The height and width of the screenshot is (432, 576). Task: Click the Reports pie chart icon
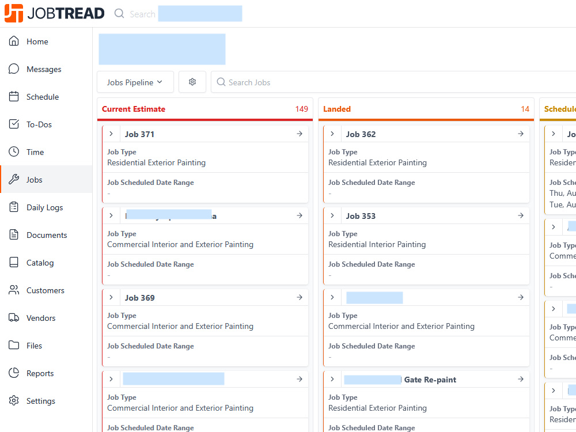tap(14, 373)
